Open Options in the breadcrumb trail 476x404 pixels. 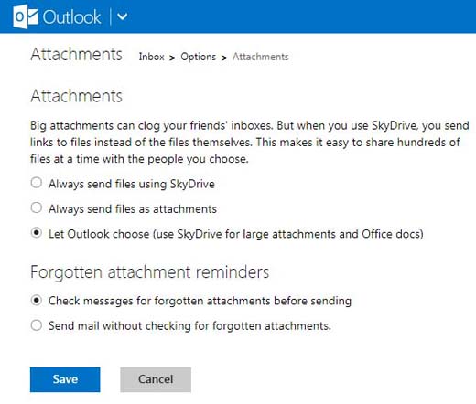tap(199, 57)
